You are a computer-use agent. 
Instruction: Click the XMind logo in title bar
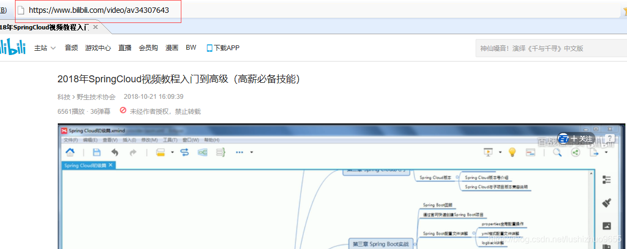pos(64,130)
